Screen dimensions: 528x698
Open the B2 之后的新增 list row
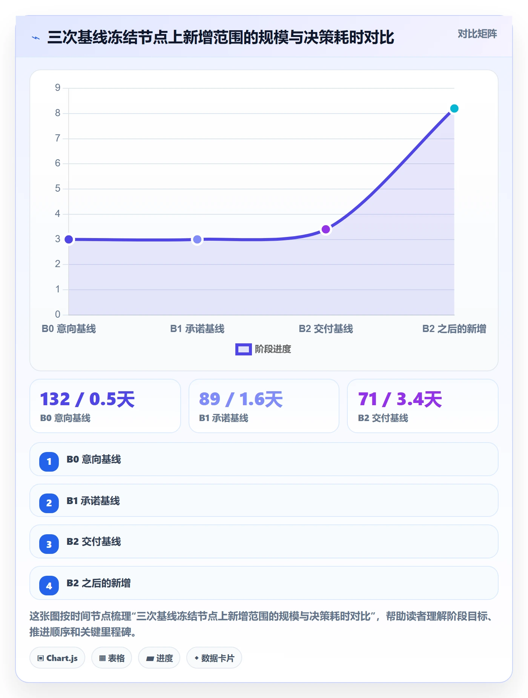tap(264, 583)
